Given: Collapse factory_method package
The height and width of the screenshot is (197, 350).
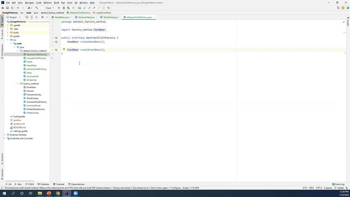Looking at the screenshot, I should [x=17, y=84].
